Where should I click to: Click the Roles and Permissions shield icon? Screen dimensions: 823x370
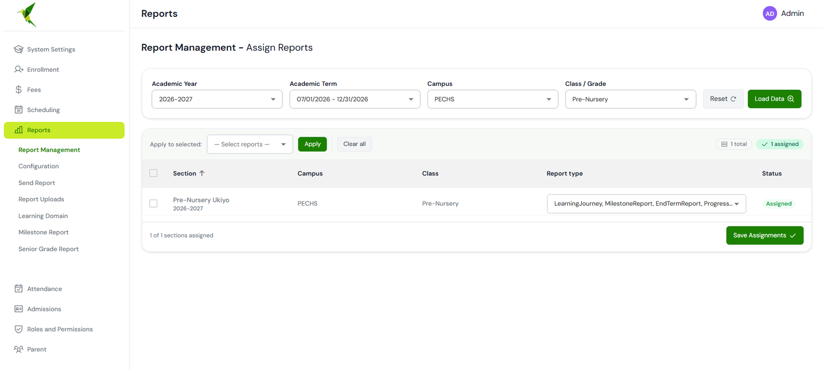pyautogui.click(x=19, y=329)
